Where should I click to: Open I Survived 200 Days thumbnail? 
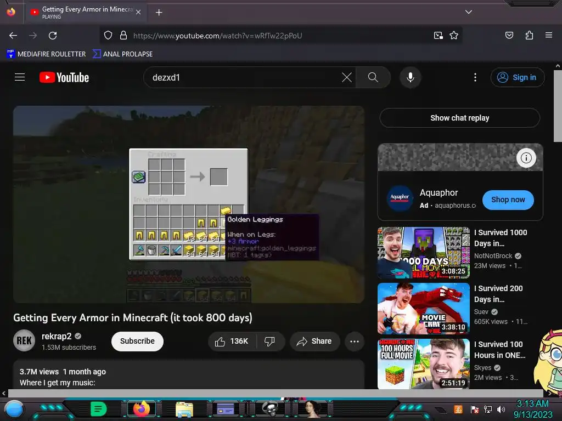(424, 309)
